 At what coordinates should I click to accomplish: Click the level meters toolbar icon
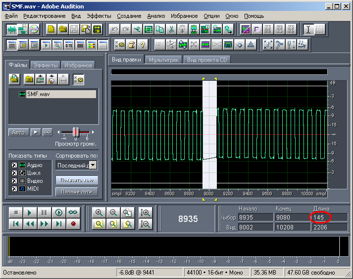[x=92, y=45]
